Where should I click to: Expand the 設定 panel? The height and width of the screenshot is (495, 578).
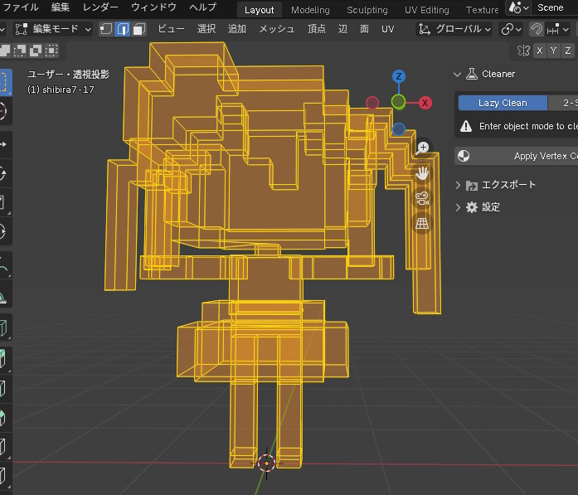tap(478, 207)
